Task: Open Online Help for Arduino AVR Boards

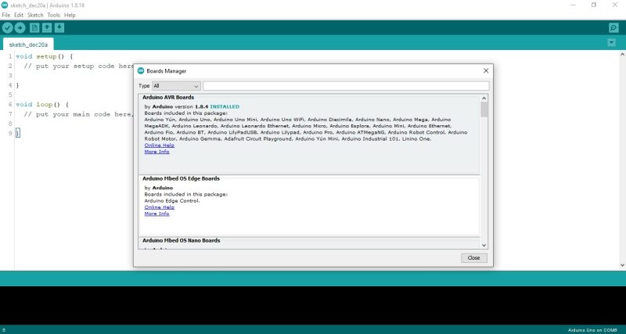Action: 159,145
